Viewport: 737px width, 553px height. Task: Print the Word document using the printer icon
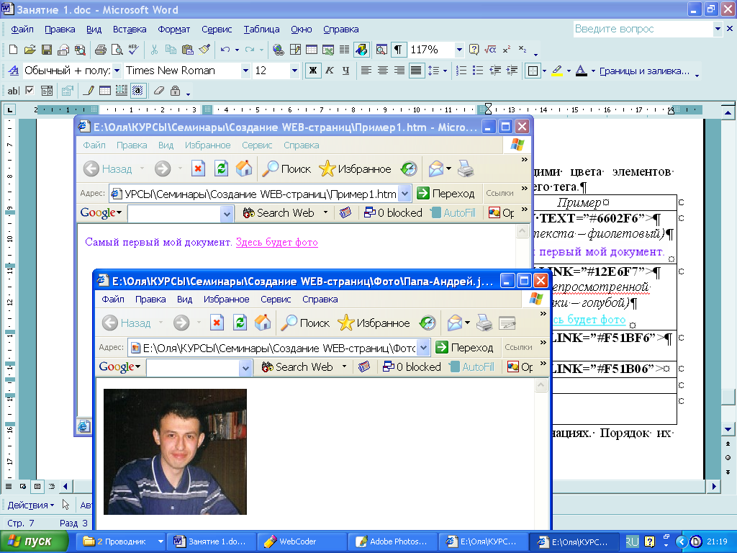(101, 50)
